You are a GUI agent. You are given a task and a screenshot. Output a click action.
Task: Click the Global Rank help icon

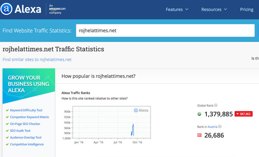[216, 105]
